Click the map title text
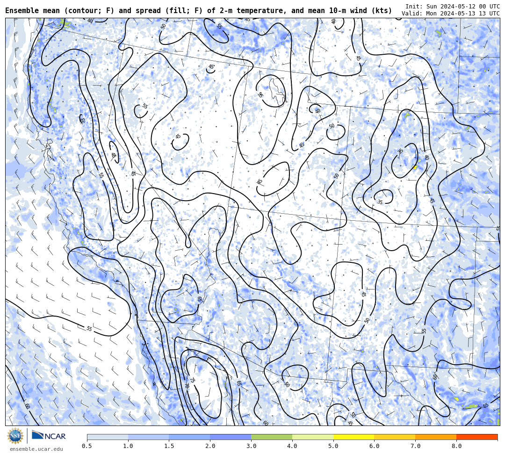 [198, 11]
